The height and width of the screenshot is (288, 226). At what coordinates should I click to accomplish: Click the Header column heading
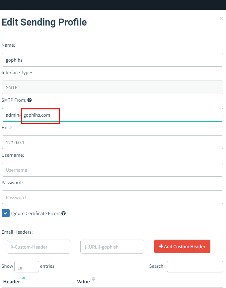point(12,282)
